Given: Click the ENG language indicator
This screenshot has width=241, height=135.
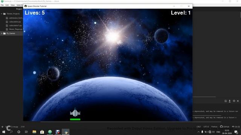Looking at the screenshot, I should pyautogui.click(x=218, y=132).
